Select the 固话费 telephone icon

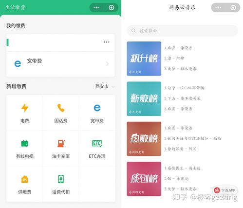tap(61, 108)
